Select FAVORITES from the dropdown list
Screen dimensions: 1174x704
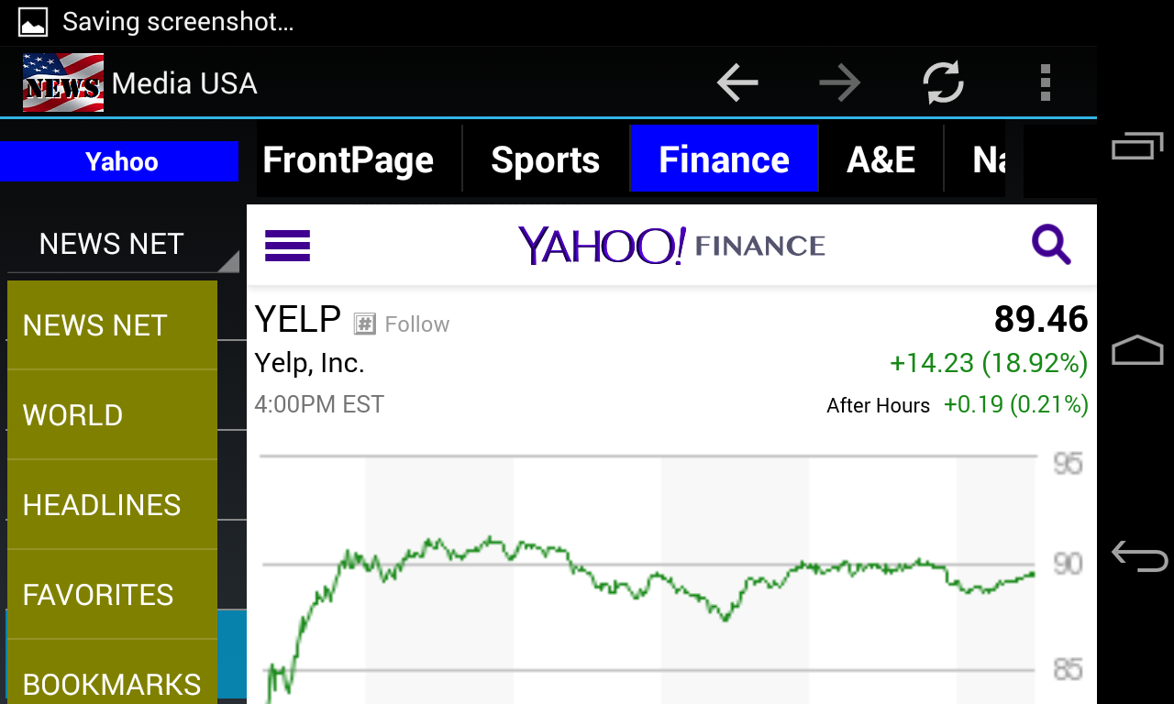pos(112,595)
